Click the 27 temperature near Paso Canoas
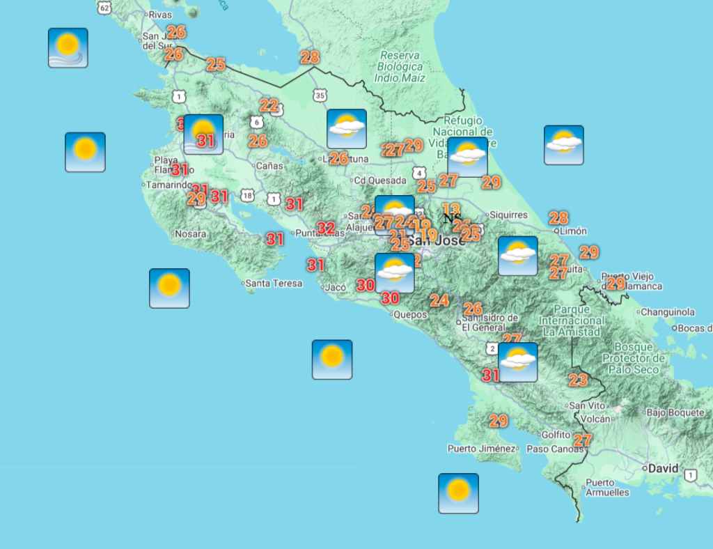Viewport: 713px width, 549px height. [x=582, y=440]
